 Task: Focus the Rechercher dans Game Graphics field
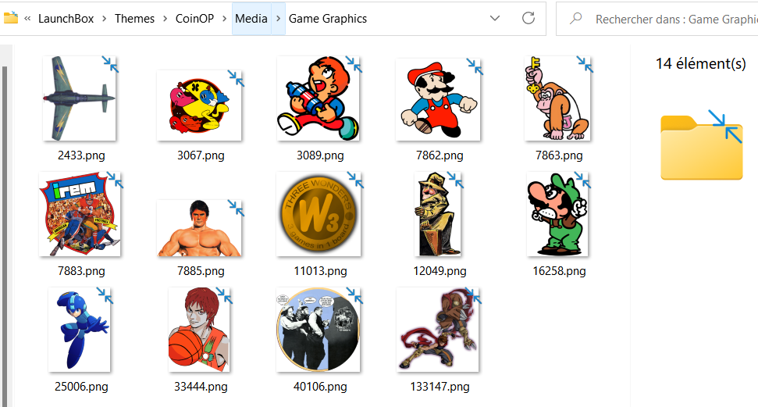tap(657, 19)
